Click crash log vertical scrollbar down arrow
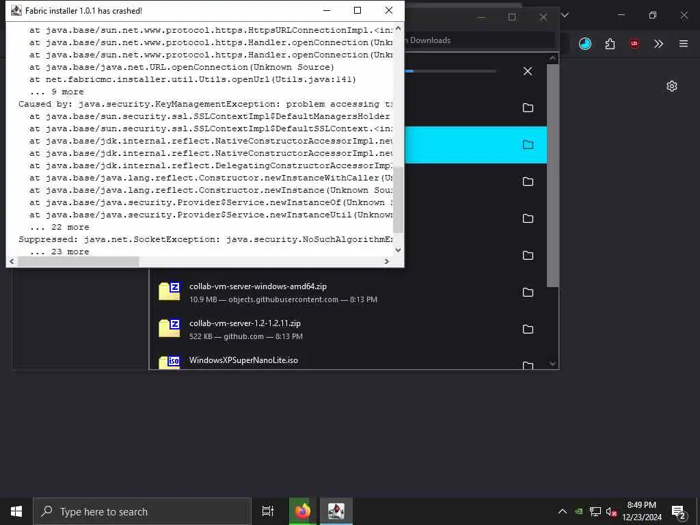The height and width of the screenshot is (525, 700). pos(399,250)
